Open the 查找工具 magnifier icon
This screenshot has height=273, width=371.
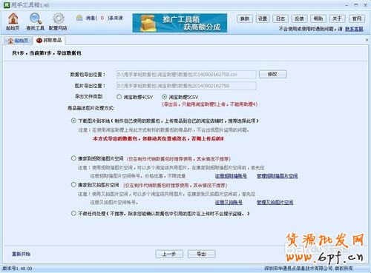pos(36,18)
